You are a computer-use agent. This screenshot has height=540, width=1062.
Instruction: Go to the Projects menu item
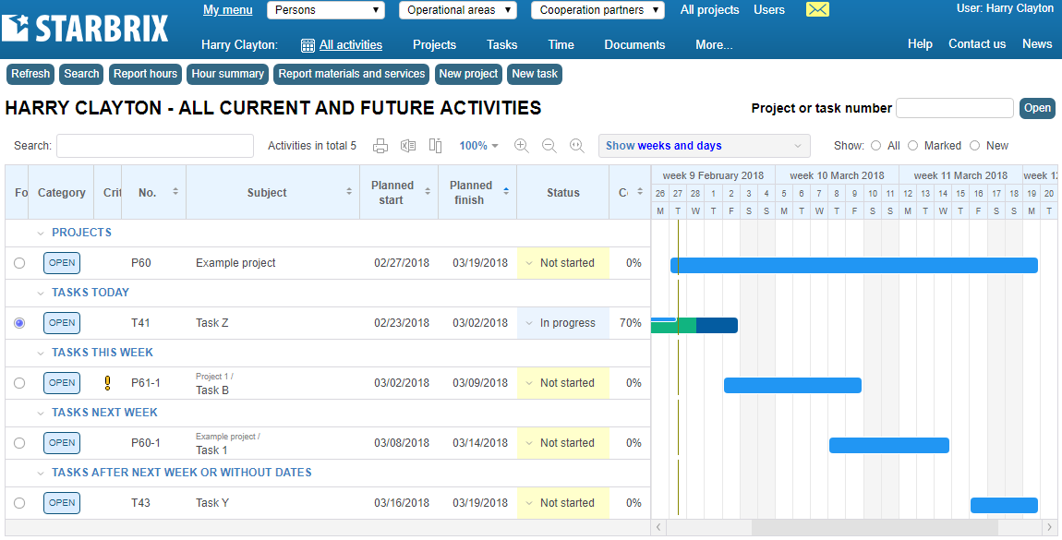[434, 44]
